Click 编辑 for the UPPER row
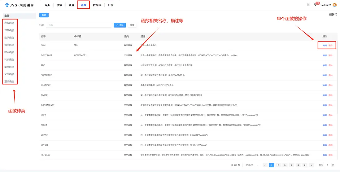This screenshot has width=340, height=172. pyautogui.click(x=325, y=145)
